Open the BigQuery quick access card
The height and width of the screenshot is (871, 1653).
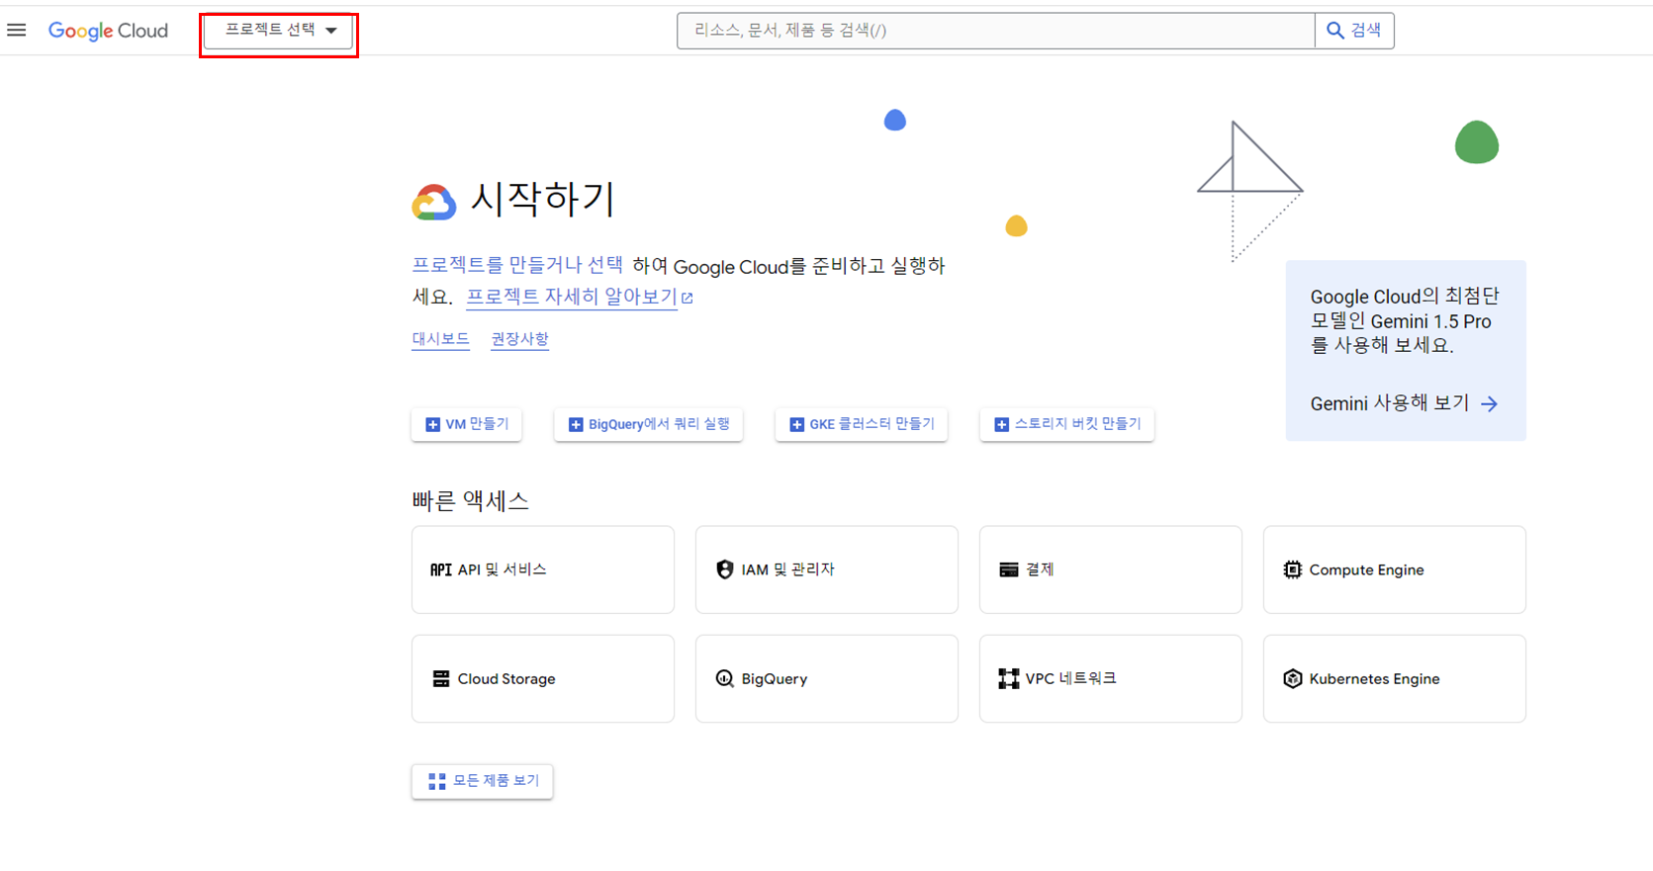(x=827, y=678)
